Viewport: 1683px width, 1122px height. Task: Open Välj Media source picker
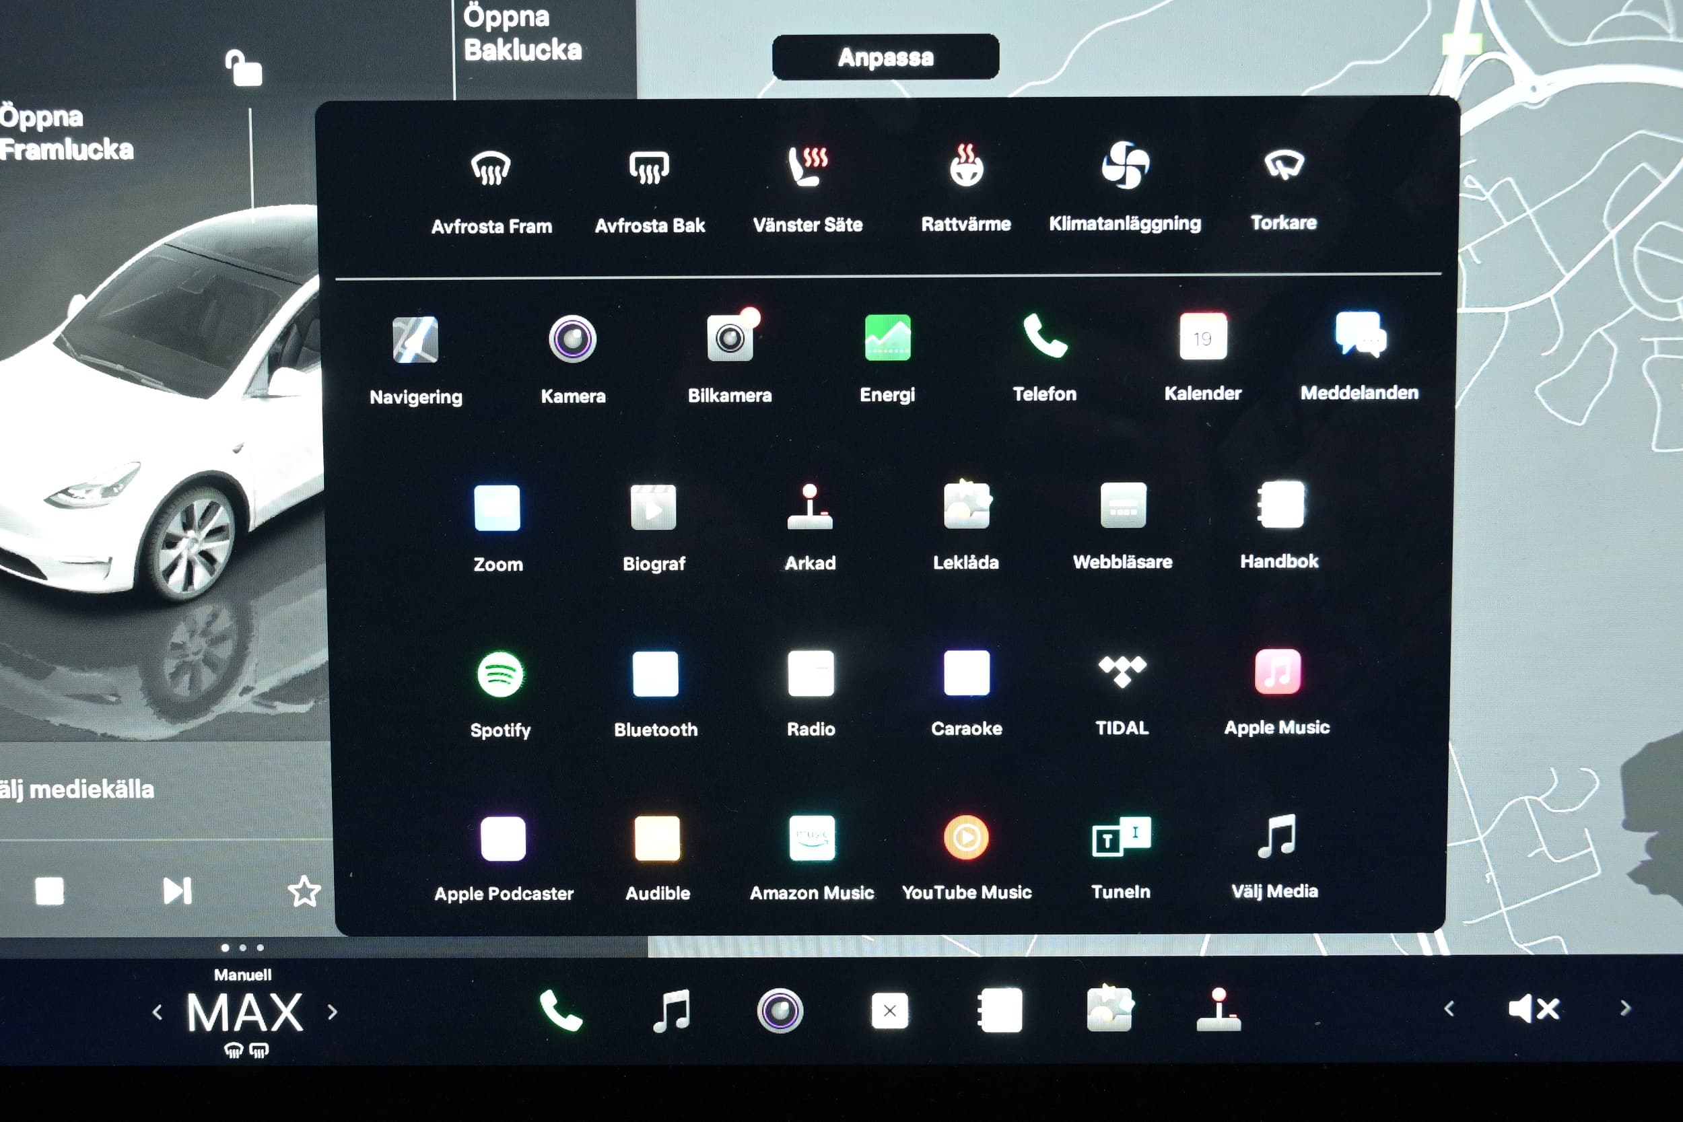pos(1275,856)
